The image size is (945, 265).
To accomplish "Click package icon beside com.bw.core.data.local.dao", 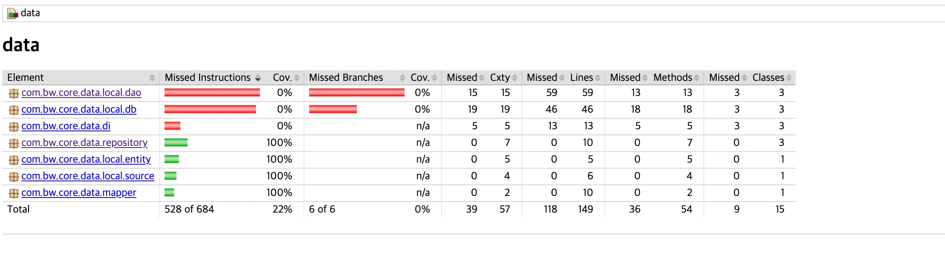I will [14, 93].
